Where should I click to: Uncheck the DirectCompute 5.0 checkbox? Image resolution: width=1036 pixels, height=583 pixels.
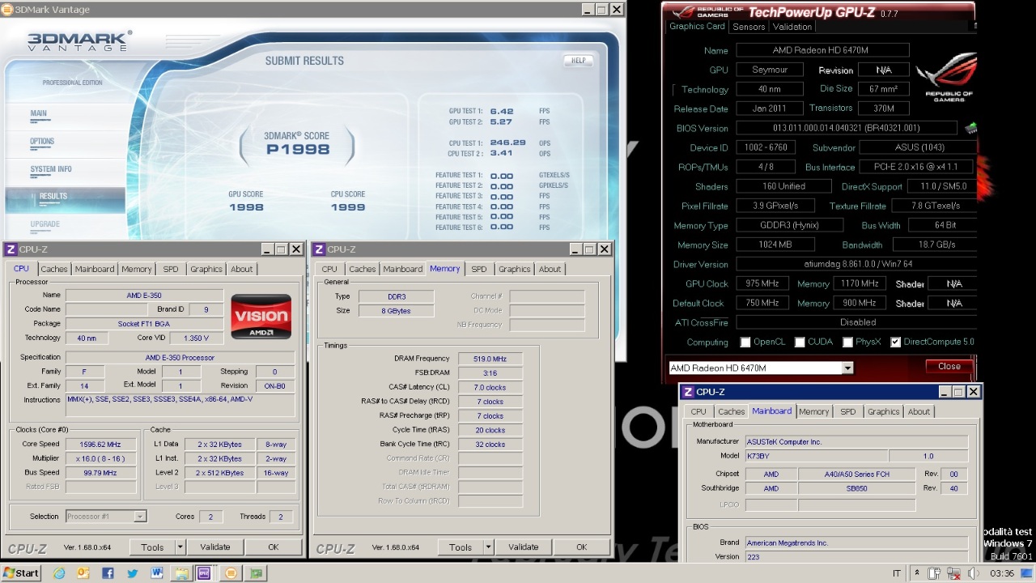pos(895,343)
